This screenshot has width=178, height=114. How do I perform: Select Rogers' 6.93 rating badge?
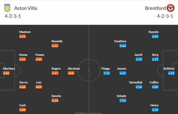[x=55, y=73]
